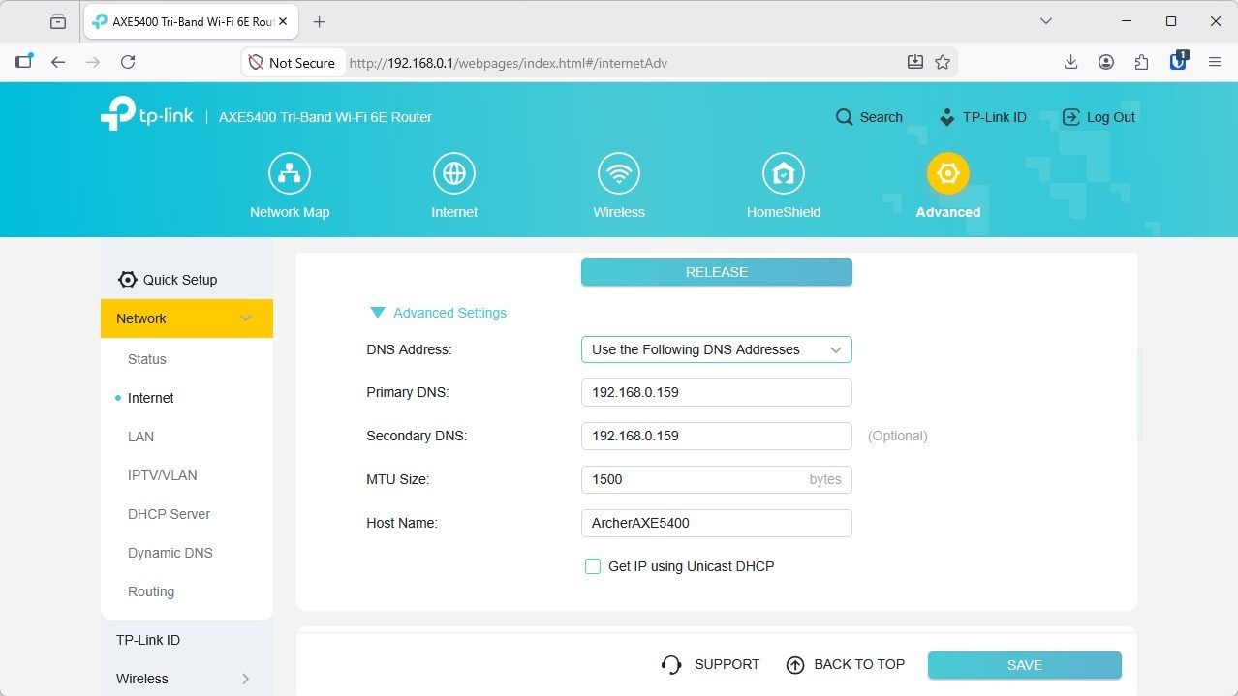Click the Host Name input field
Viewport: 1238px width, 696px height.
716,523
